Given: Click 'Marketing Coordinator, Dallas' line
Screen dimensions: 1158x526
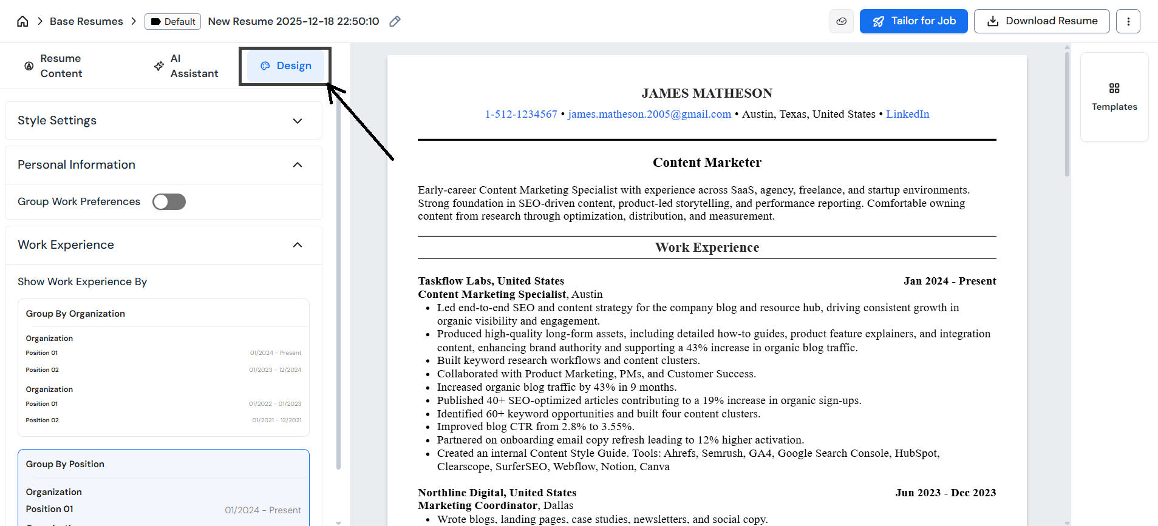Looking at the screenshot, I should click(496, 505).
